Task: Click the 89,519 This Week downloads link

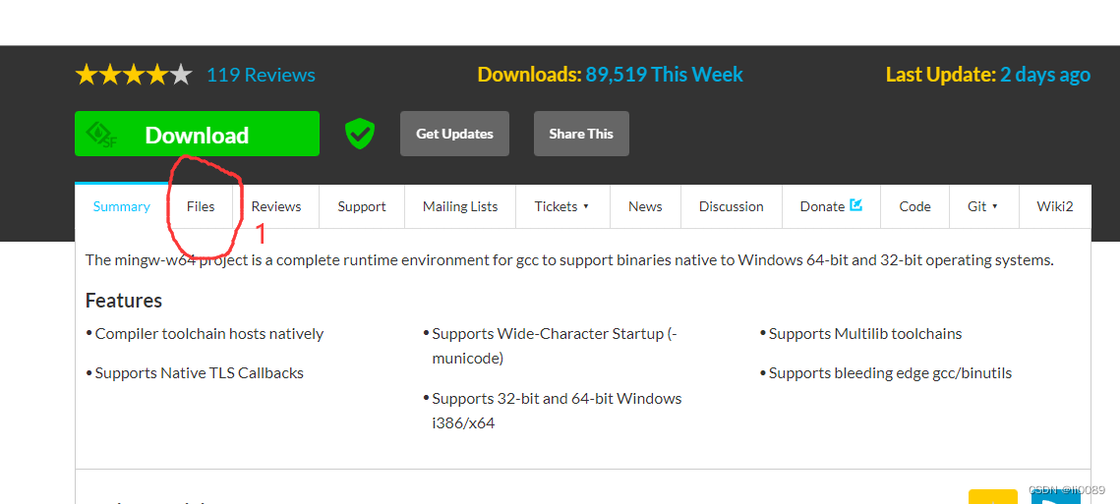Action: click(665, 75)
